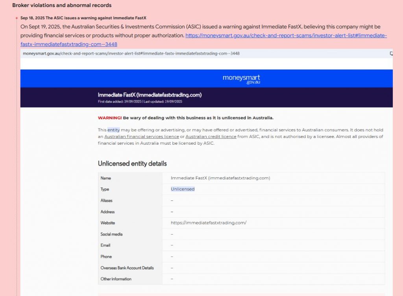Follow the Australian credit licence link
Viewport: 403px width, 296px height.
(x=211, y=136)
